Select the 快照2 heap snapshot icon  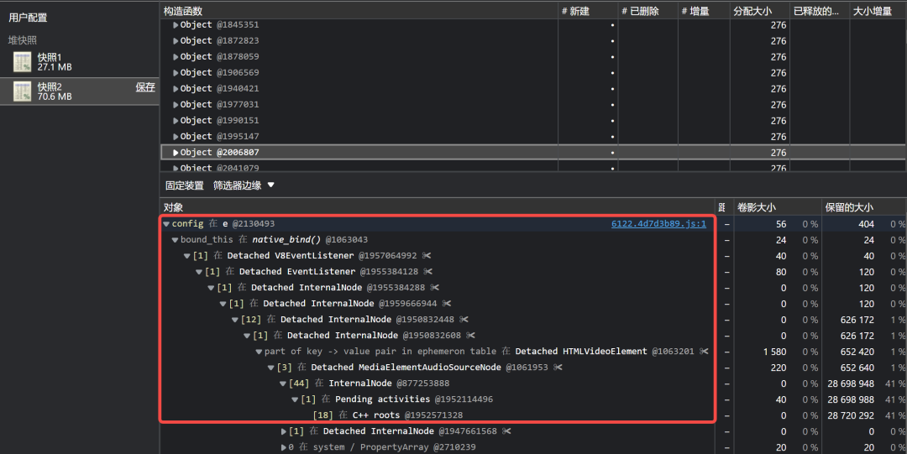click(22, 91)
